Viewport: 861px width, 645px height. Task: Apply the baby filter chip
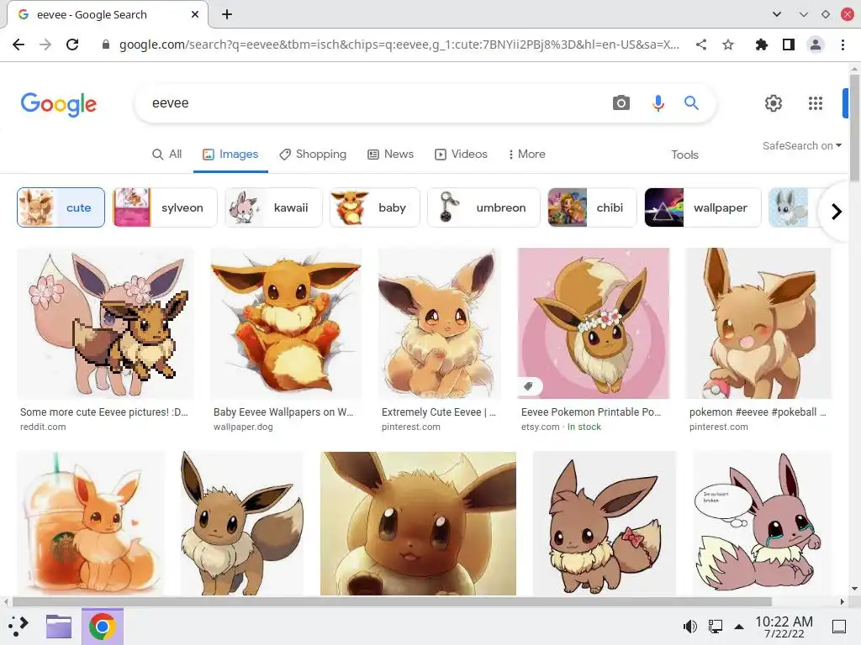pos(375,207)
